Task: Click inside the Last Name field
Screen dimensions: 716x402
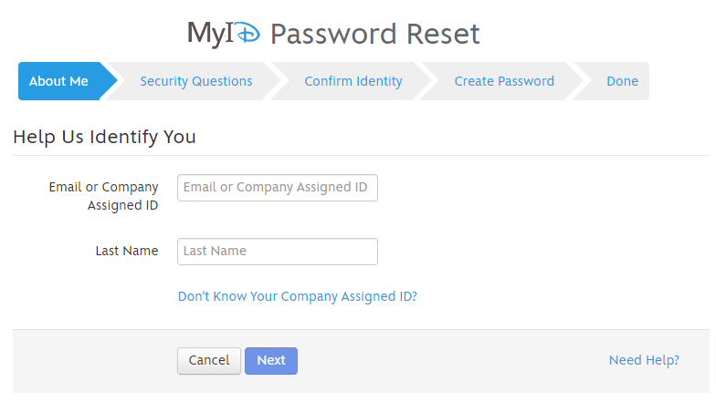Action: pos(278,252)
